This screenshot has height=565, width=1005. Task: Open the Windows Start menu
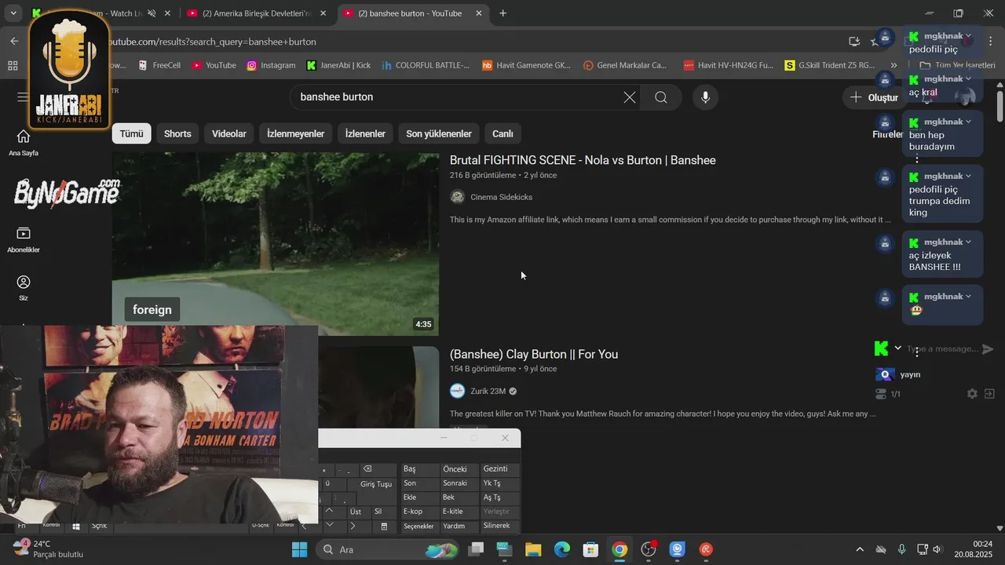pyautogui.click(x=300, y=549)
